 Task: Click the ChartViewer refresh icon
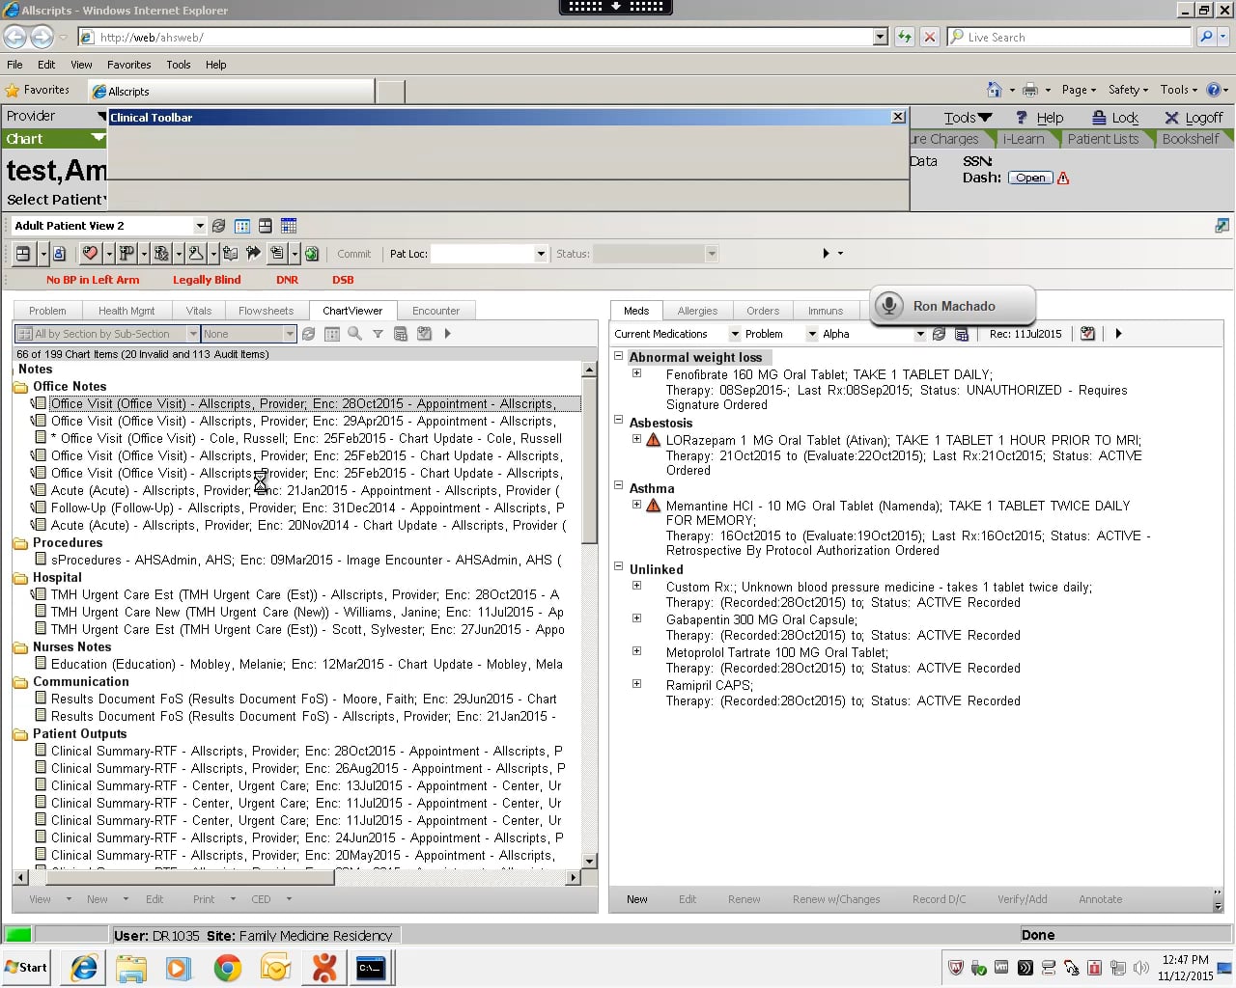(x=308, y=334)
